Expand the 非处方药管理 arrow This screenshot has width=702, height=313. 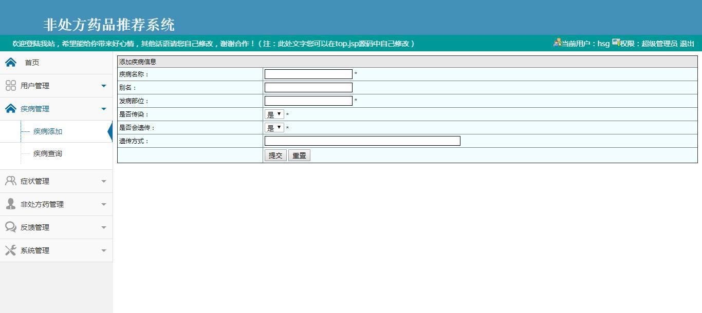(x=104, y=204)
